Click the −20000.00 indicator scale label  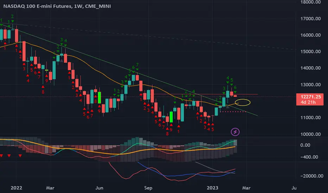click(x=312, y=176)
